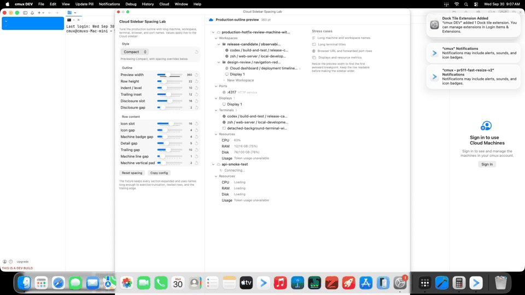Click the Cloud Machines sign-in icon
525x295 pixels.
pyautogui.click(x=486, y=126)
